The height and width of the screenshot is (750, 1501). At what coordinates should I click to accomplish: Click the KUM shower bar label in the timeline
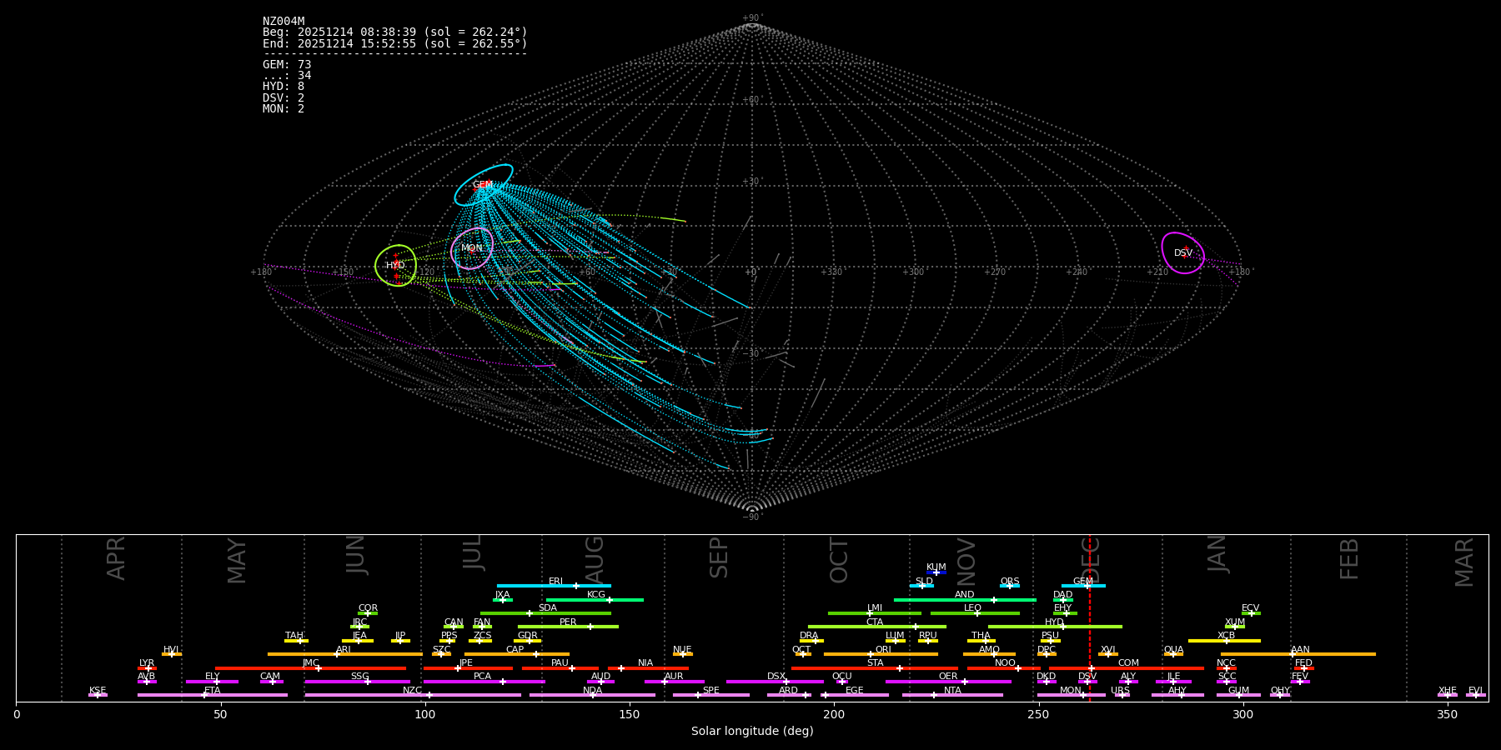point(936,567)
